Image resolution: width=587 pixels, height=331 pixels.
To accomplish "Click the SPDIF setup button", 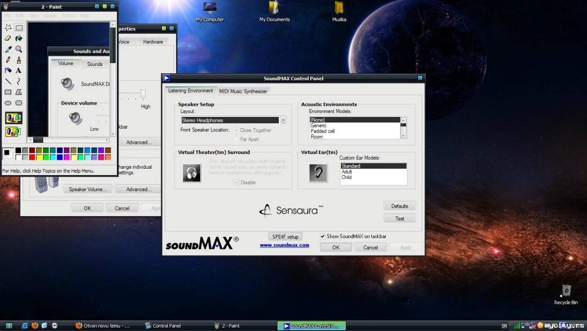I will (x=285, y=237).
